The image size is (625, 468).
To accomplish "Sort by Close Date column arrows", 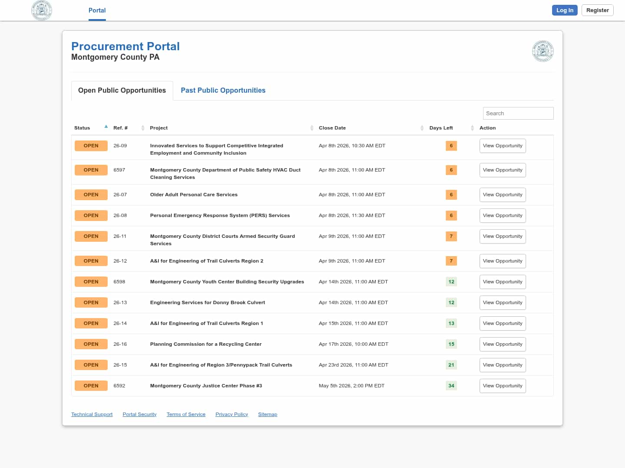I will tap(422, 128).
